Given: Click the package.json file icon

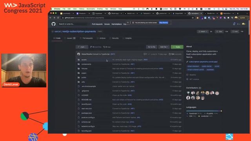Looking at the screenshot, I should coord(78,113).
